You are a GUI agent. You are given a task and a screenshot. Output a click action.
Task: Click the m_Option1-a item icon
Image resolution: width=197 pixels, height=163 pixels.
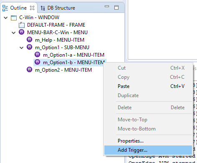[x=38, y=55]
